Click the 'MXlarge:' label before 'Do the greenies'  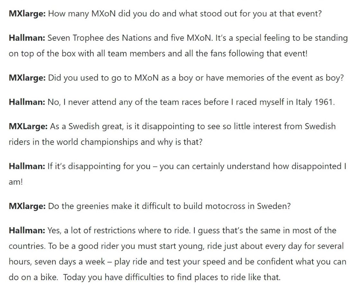(x=27, y=206)
